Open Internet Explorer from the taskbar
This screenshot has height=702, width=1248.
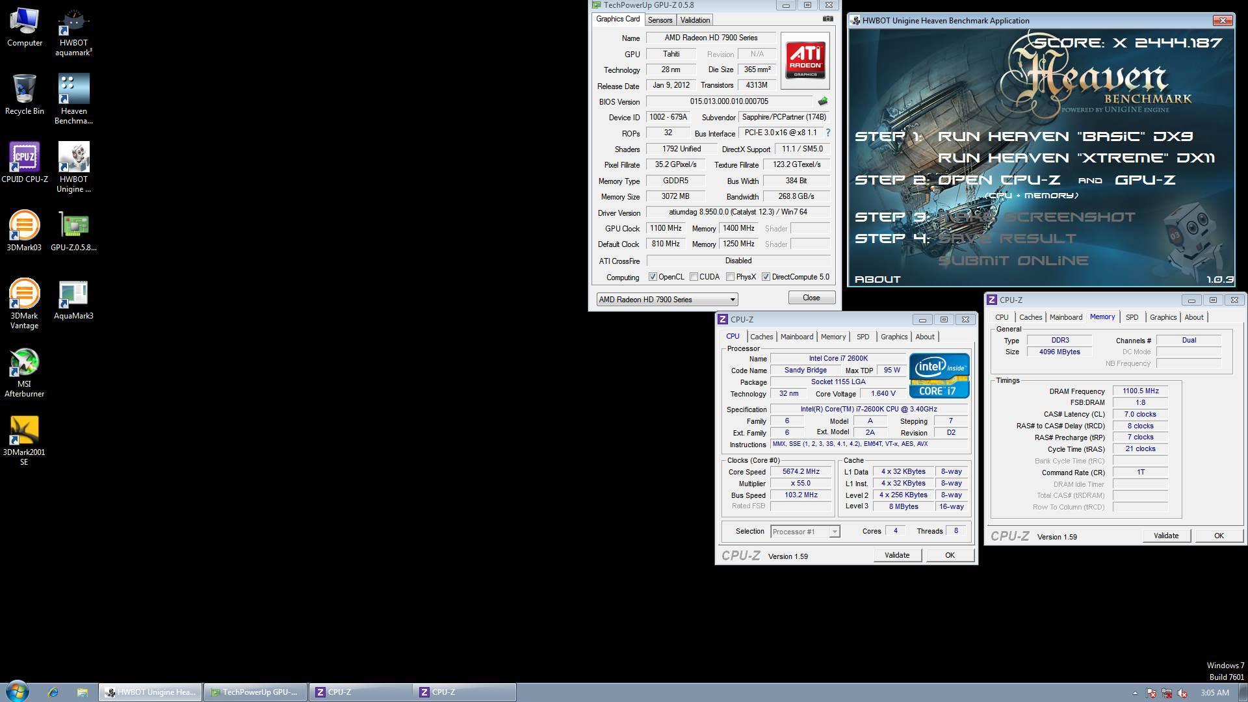point(53,692)
